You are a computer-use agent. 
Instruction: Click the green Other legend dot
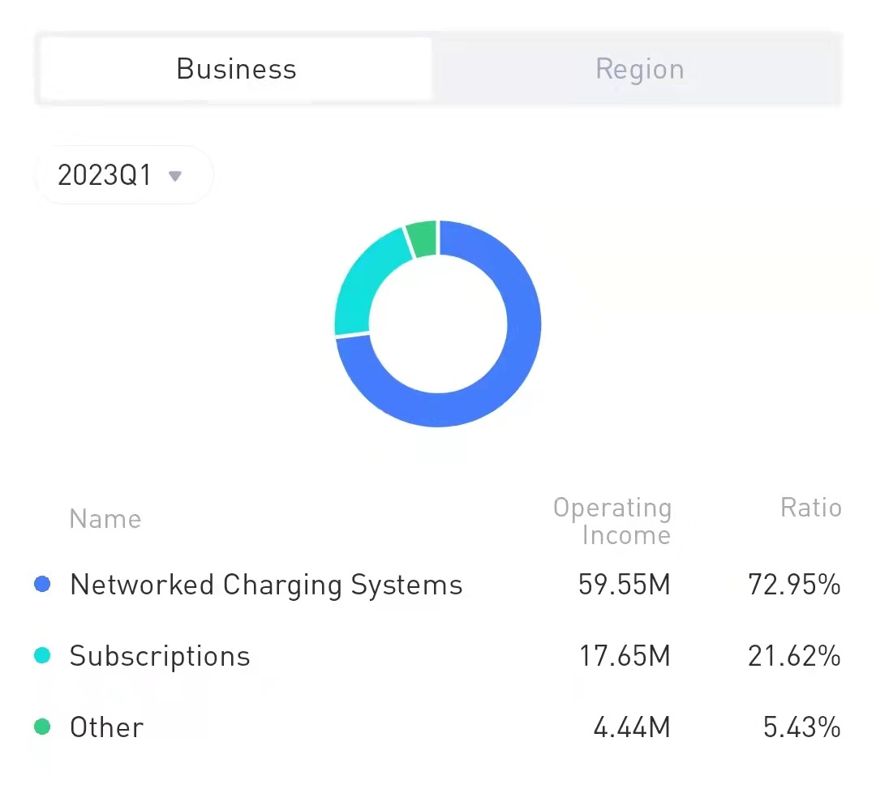coord(42,727)
